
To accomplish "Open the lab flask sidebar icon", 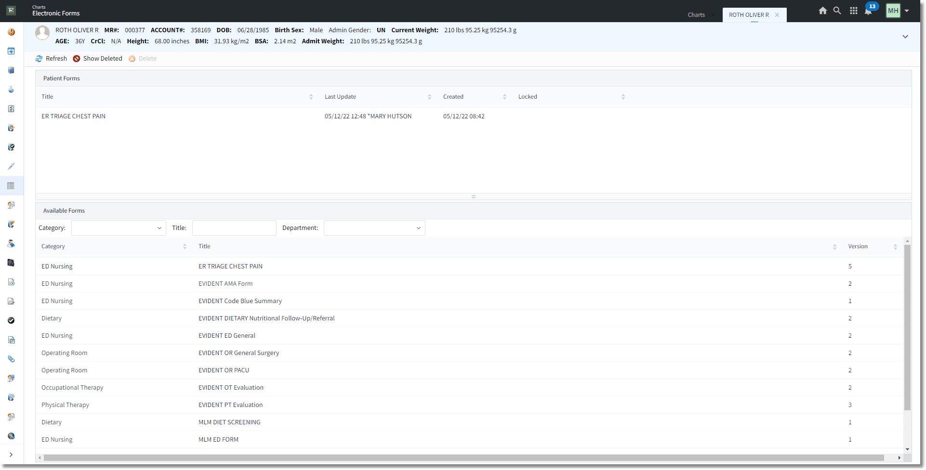I will point(11,89).
